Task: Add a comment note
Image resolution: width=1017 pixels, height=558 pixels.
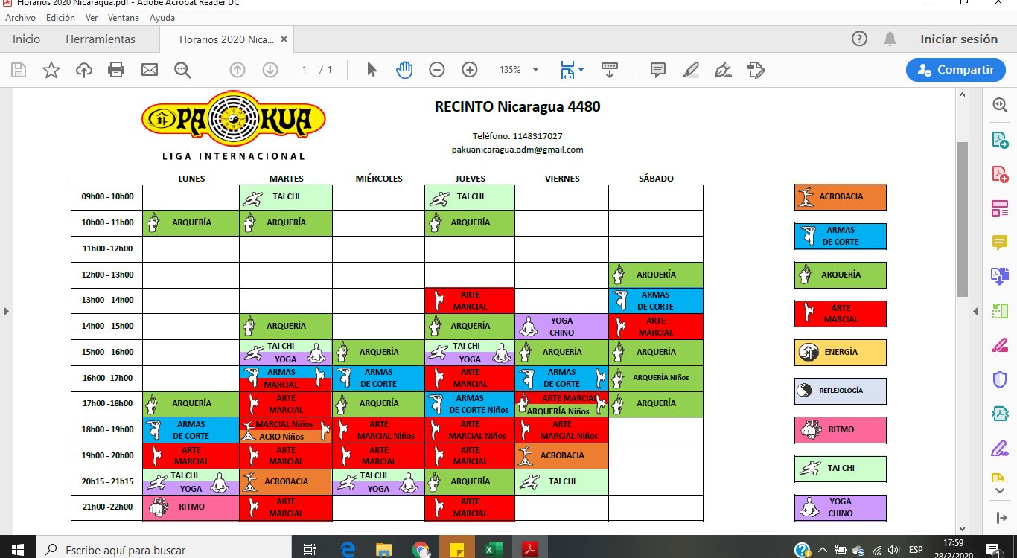Action: 658,70
